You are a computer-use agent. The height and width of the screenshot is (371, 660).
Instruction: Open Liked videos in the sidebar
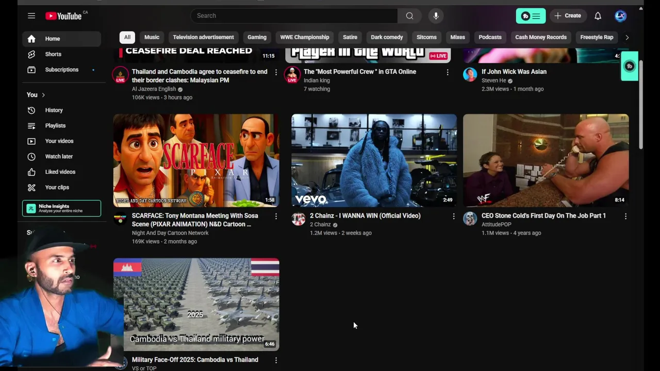(x=61, y=172)
